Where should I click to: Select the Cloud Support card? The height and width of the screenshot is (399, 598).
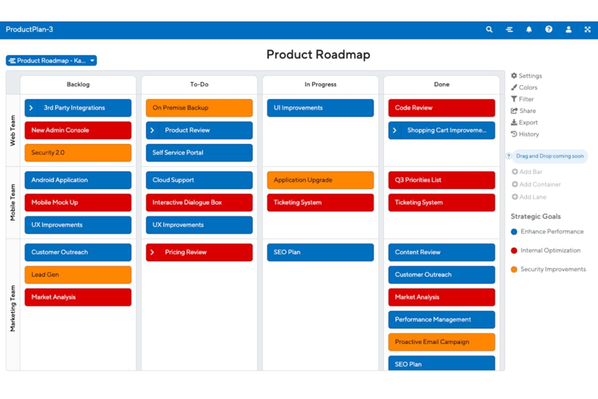coord(199,180)
